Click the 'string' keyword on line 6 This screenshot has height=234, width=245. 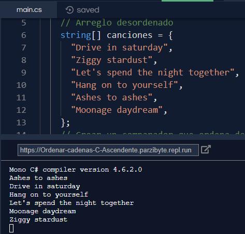tap(76, 35)
